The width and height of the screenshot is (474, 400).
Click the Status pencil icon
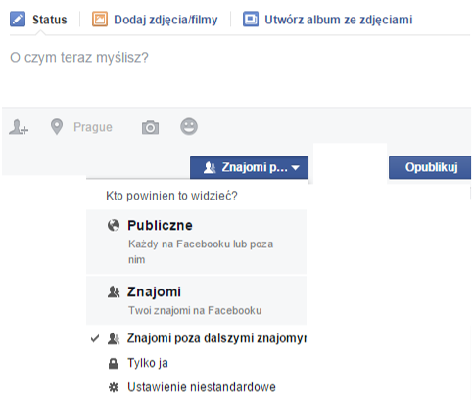(18, 20)
